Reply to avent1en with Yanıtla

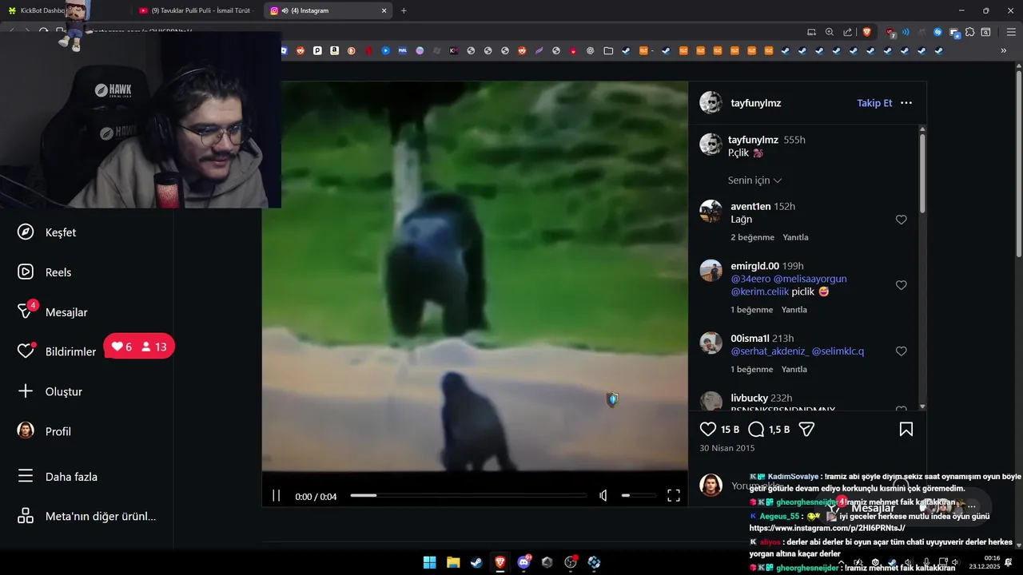pos(795,237)
